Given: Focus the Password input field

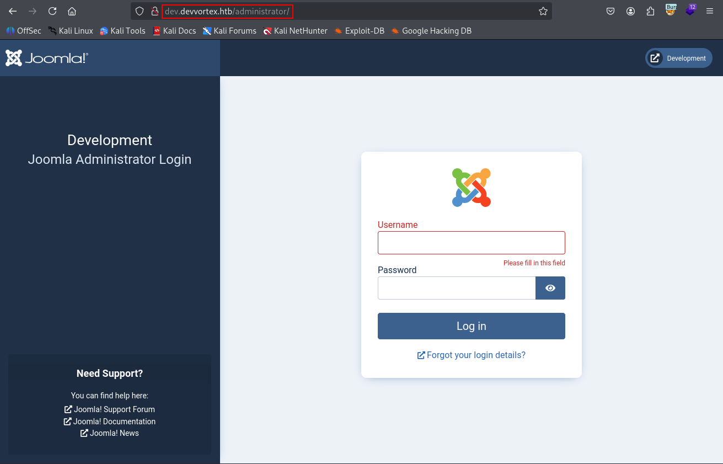Looking at the screenshot, I should pos(457,288).
